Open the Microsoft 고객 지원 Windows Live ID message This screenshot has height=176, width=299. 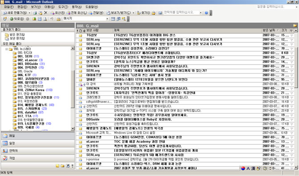point(185,133)
